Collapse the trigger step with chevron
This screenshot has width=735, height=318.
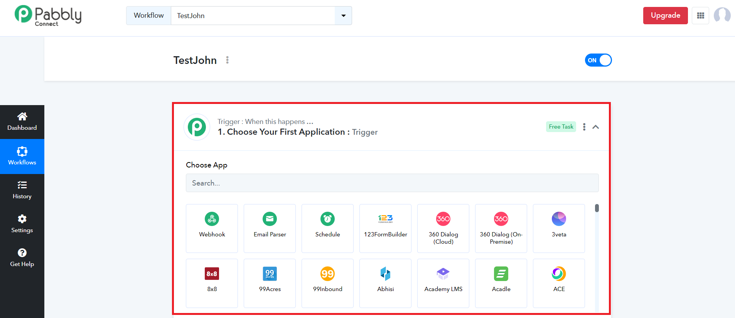[x=596, y=127]
